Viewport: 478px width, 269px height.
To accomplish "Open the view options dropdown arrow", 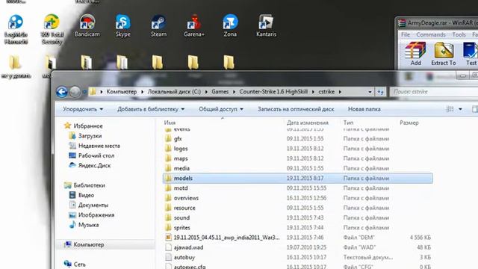I will tap(460, 109).
